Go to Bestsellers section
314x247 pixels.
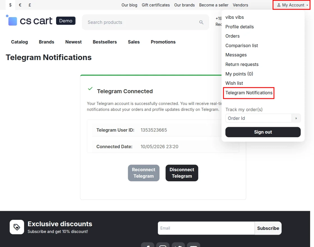pyautogui.click(x=105, y=42)
